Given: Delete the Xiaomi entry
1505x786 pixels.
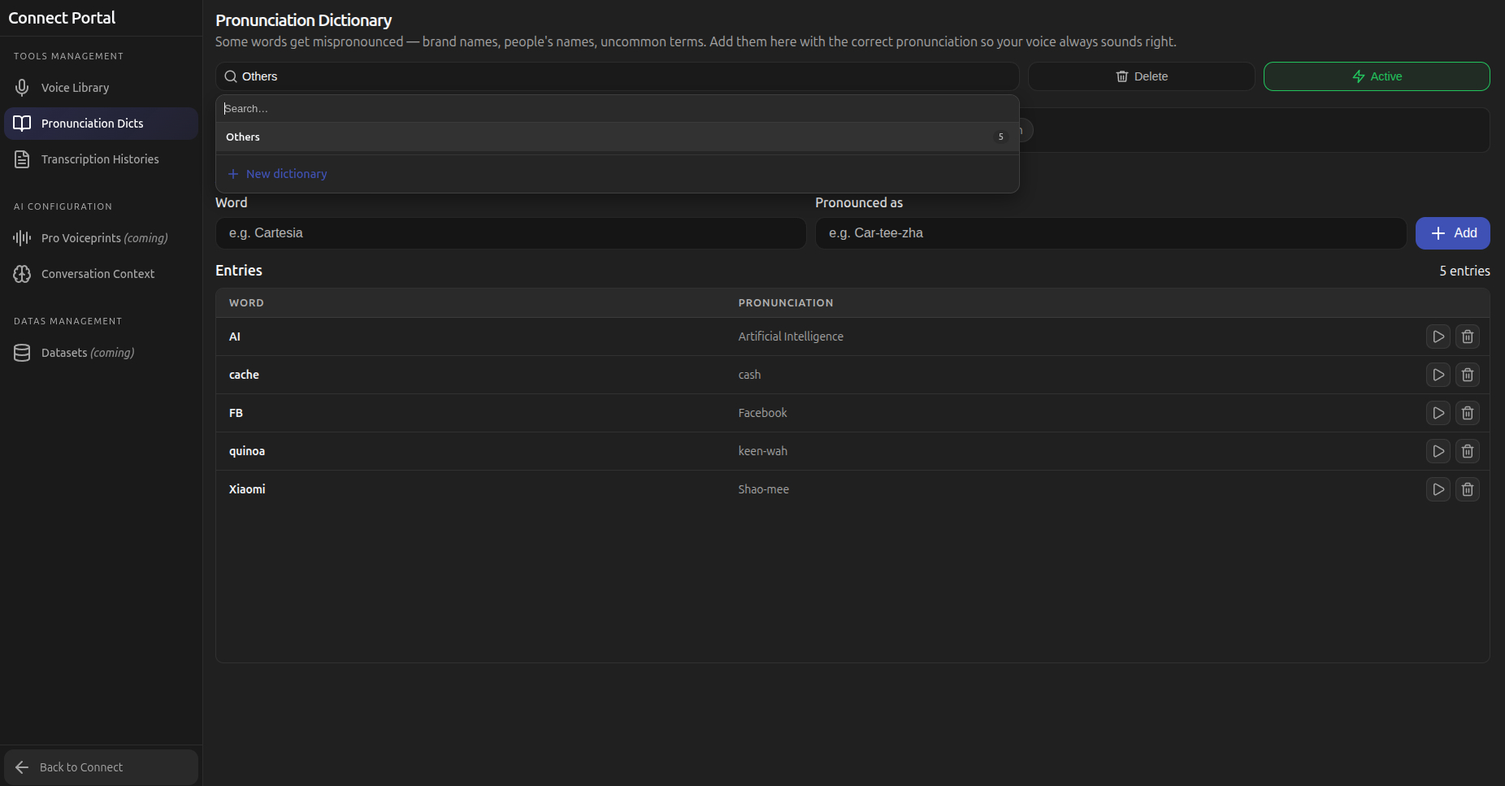Looking at the screenshot, I should (x=1467, y=489).
